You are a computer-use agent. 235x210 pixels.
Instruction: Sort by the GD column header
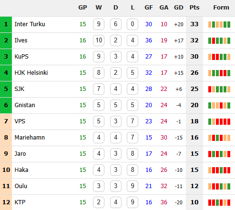click(x=179, y=8)
